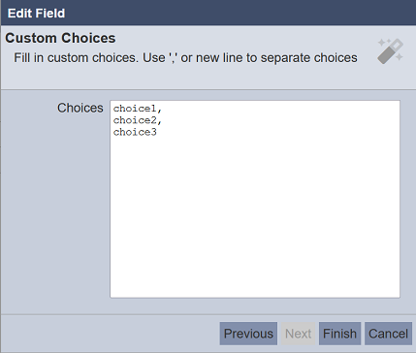Image resolution: width=416 pixels, height=353 pixels.
Task: Click the comma after choice1
Action: point(159,110)
